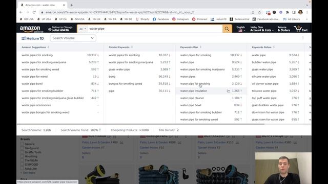The width and height of the screenshot is (328, 184).
Task: Open the Ad Library bookmark
Action: coord(292,19)
